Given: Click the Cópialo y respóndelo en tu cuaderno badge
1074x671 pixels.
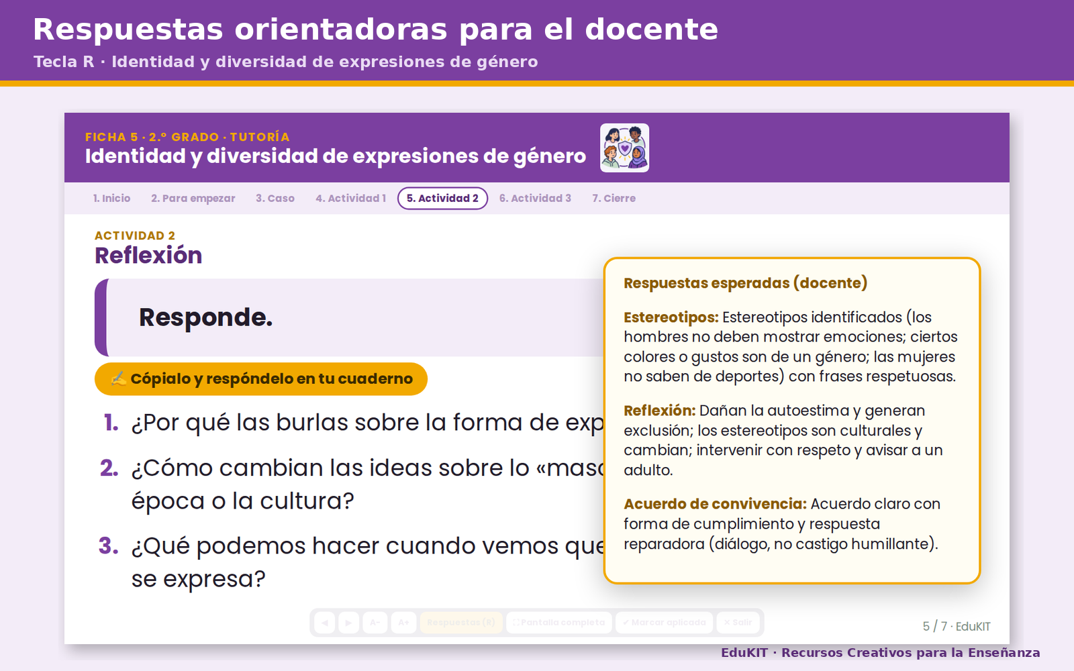Looking at the screenshot, I should point(261,379).
